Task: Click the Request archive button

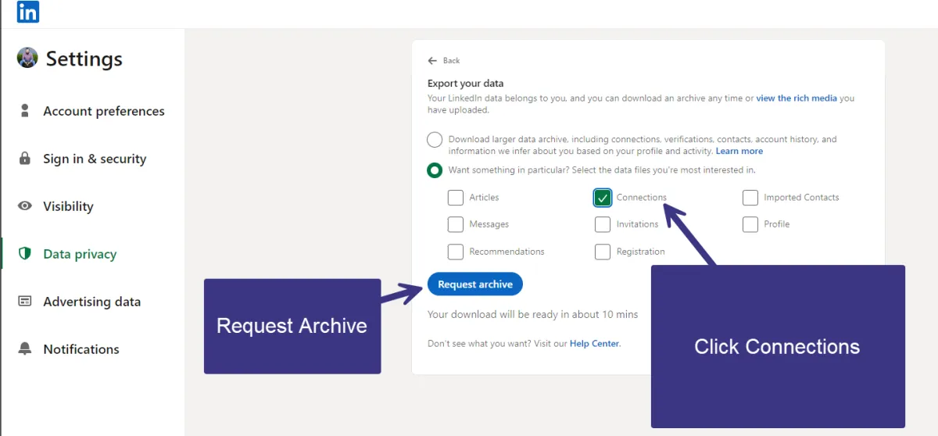Action: click(475, 284)
